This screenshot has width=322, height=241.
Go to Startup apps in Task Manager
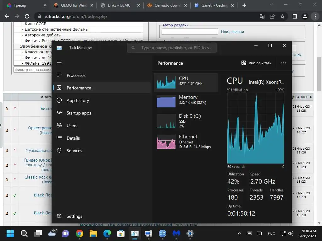tap(102, 113)
